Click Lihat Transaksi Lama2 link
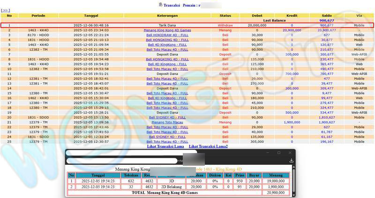The image size is (375, 198). tap(208, 147)
